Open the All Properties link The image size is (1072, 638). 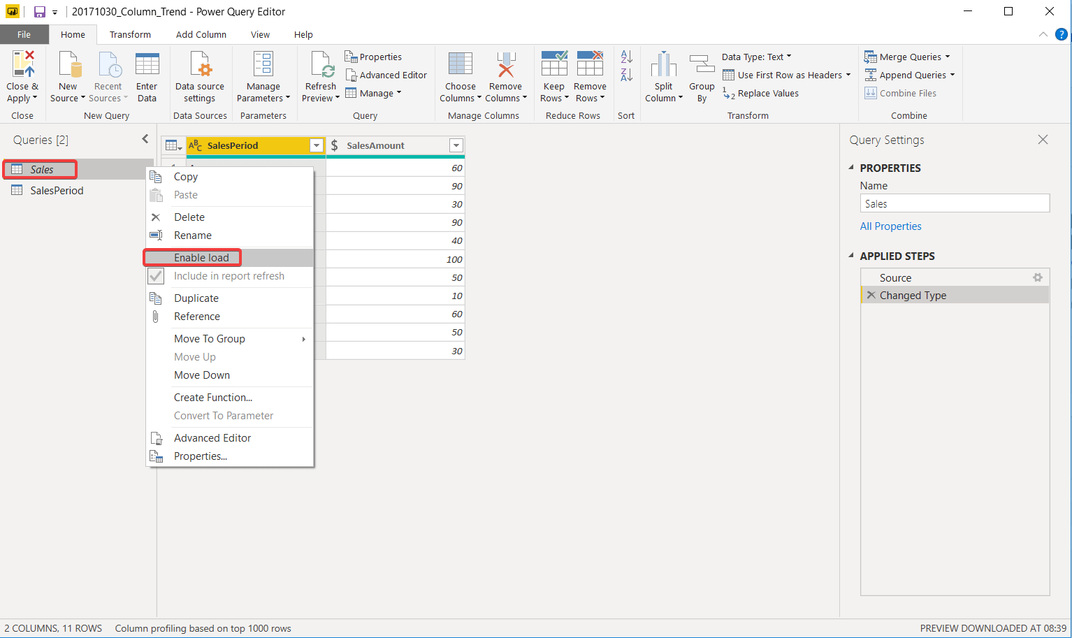coord(890,226)
